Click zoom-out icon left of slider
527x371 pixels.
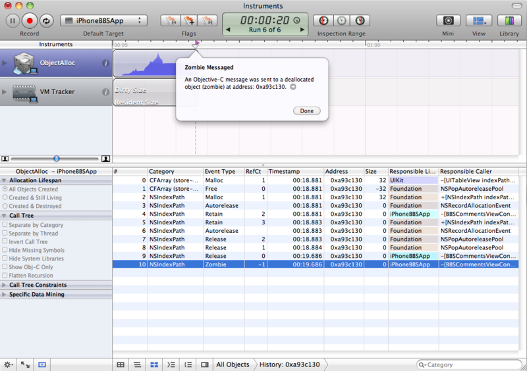(5, 159)
